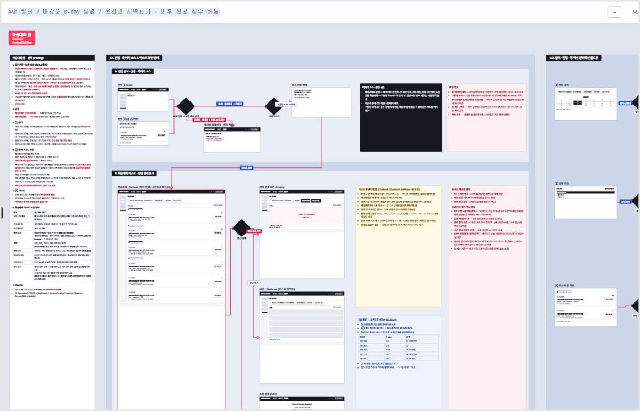Select the white source note box in section A

click(321, 102)
